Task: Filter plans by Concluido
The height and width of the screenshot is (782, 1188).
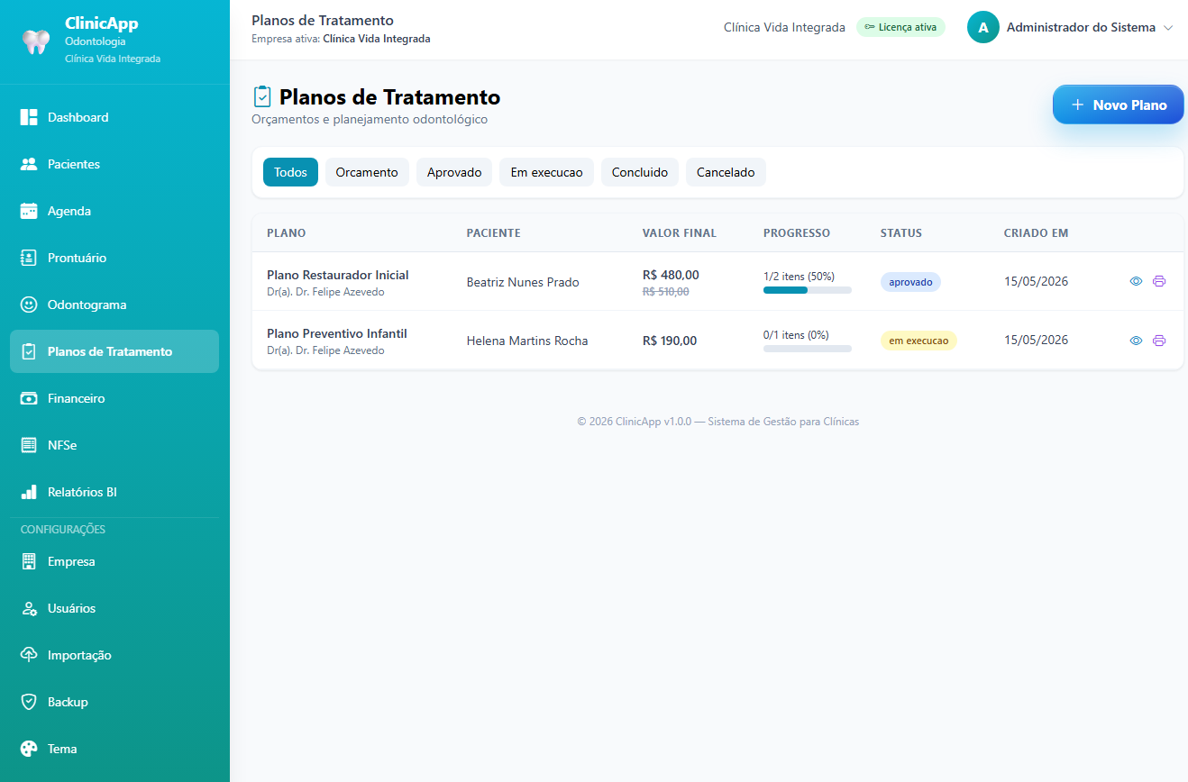Action: 640,172
